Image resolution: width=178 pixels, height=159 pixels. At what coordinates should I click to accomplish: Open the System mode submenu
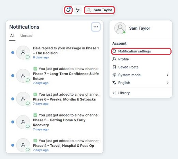[141, 75]
